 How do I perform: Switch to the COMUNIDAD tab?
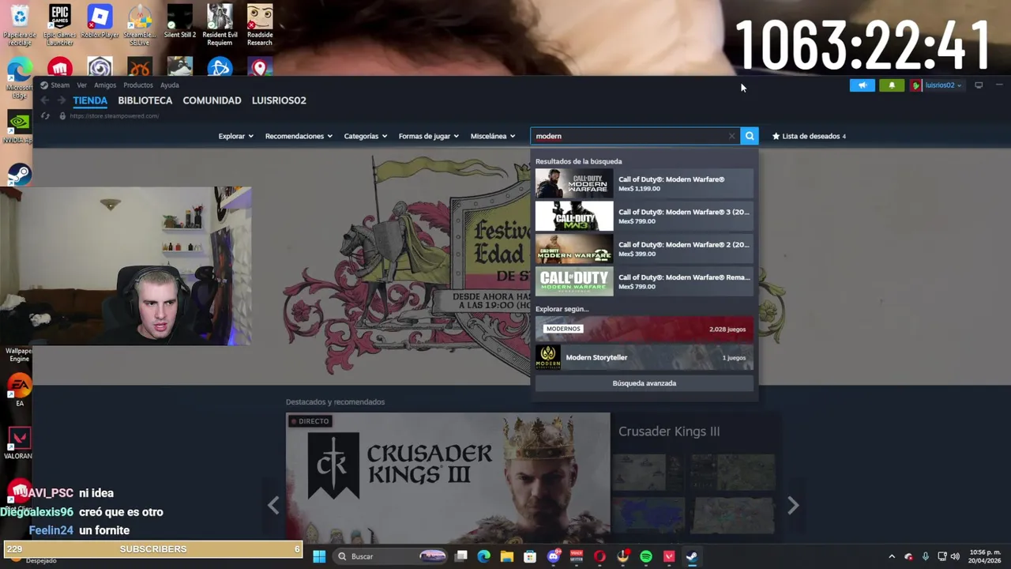212,100
